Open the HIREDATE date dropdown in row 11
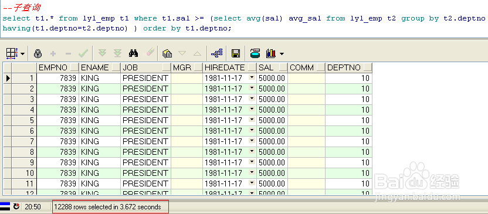This screenshot has width=488, height=214. pos(252,183)
